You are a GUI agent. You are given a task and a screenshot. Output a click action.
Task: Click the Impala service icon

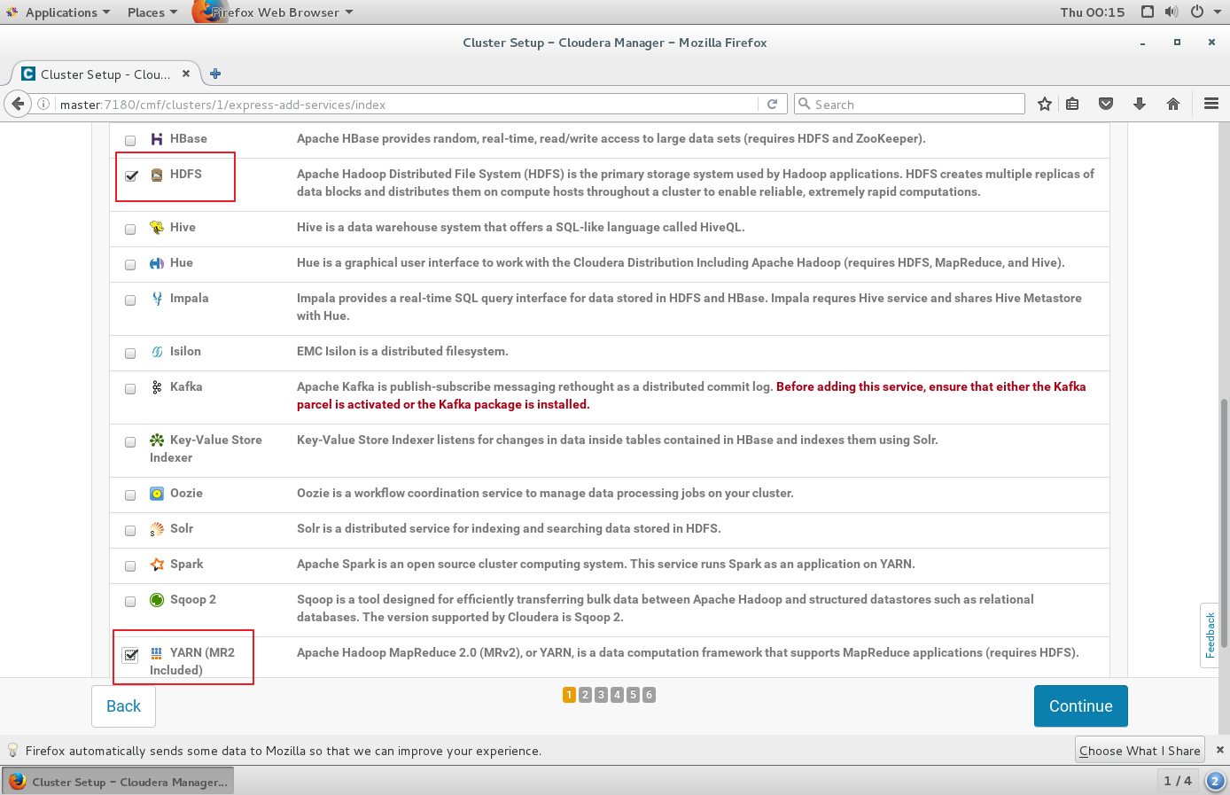[x=157, y=299]
